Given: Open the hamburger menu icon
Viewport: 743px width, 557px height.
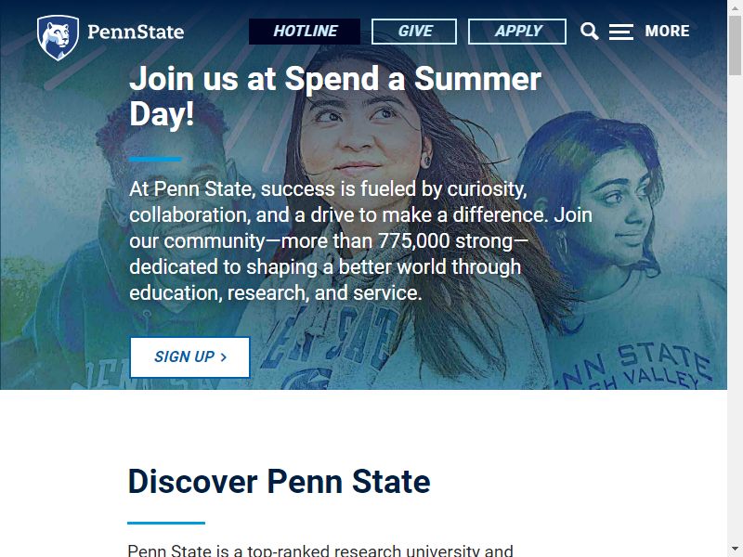Looking at the screenshot, I should point(620,32).
